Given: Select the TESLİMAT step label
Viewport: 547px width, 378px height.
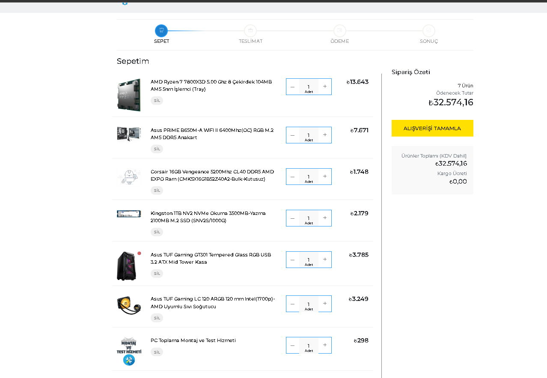Looking at the screenshot, I should pyautogui.click(x=250, y=42).
